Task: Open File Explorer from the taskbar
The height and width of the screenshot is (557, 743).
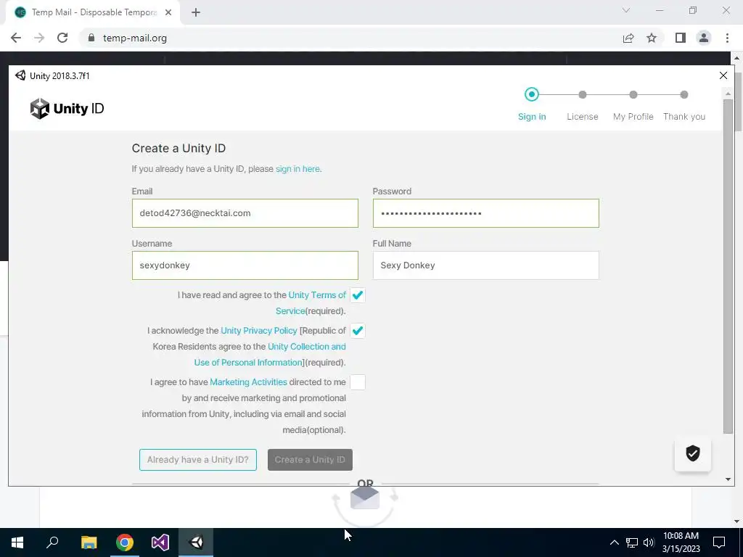Action: click(89, 542)
